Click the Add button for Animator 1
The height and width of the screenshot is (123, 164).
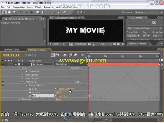pos(82,82)
